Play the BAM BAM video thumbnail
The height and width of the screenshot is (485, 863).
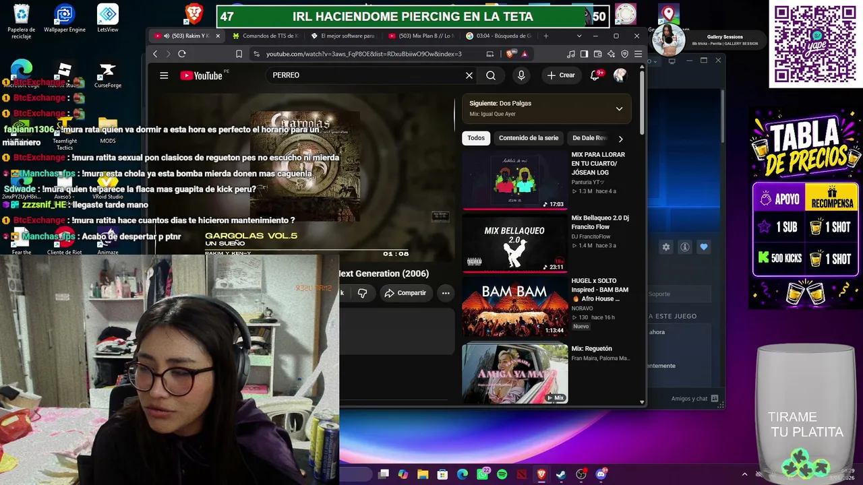(515, 306)
